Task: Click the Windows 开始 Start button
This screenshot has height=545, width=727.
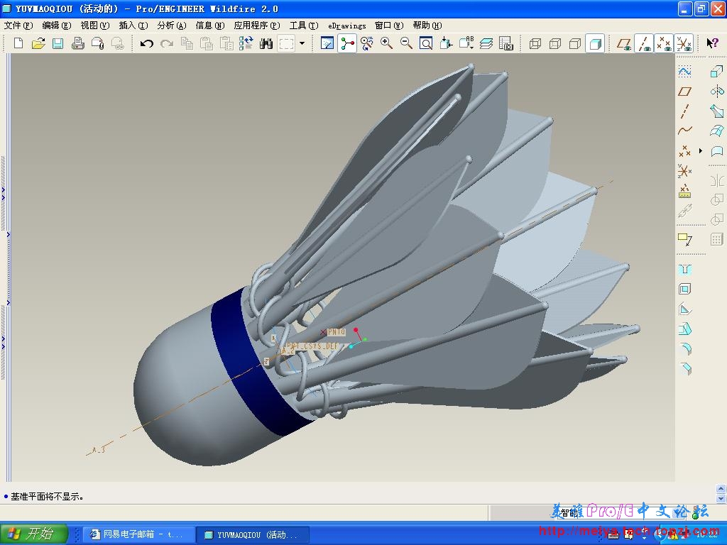Action: [x=34, y=534]
